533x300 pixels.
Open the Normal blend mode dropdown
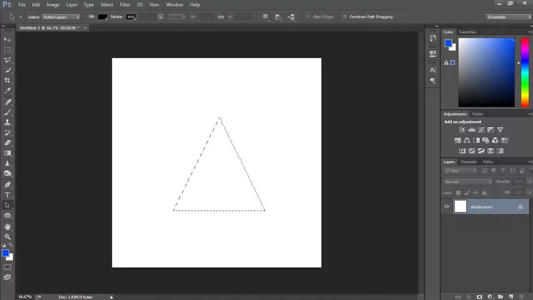pos(468,182)
